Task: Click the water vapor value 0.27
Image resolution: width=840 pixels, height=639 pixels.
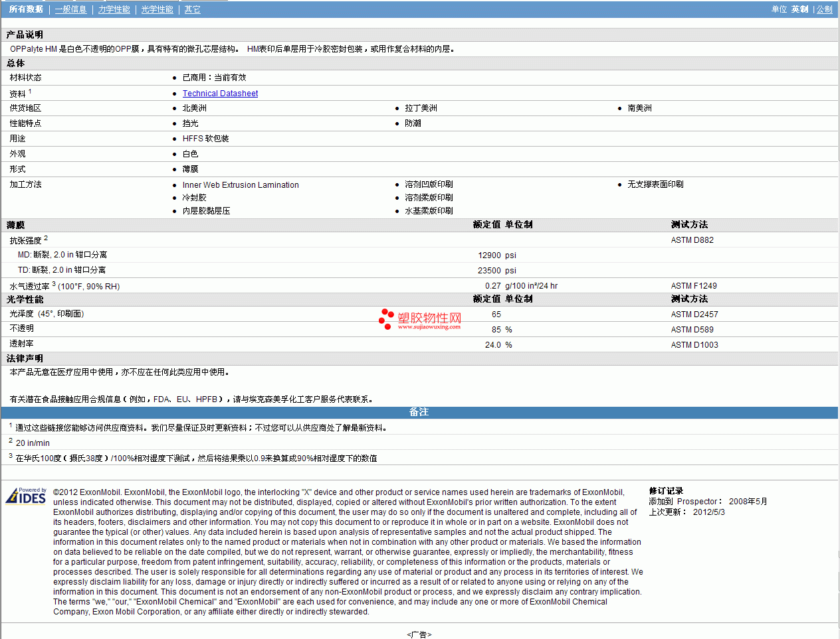Action: pyautogui.click(x=493, y=286)
